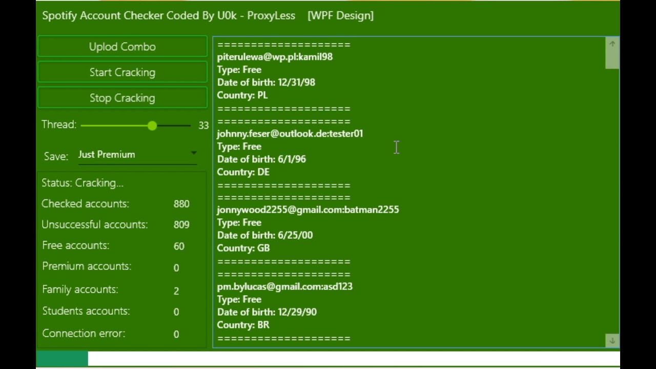The width and height of the screenshot is (656, 369).
Task: Click the unsuccessful accounts value 809
Action: pos(181,225)
